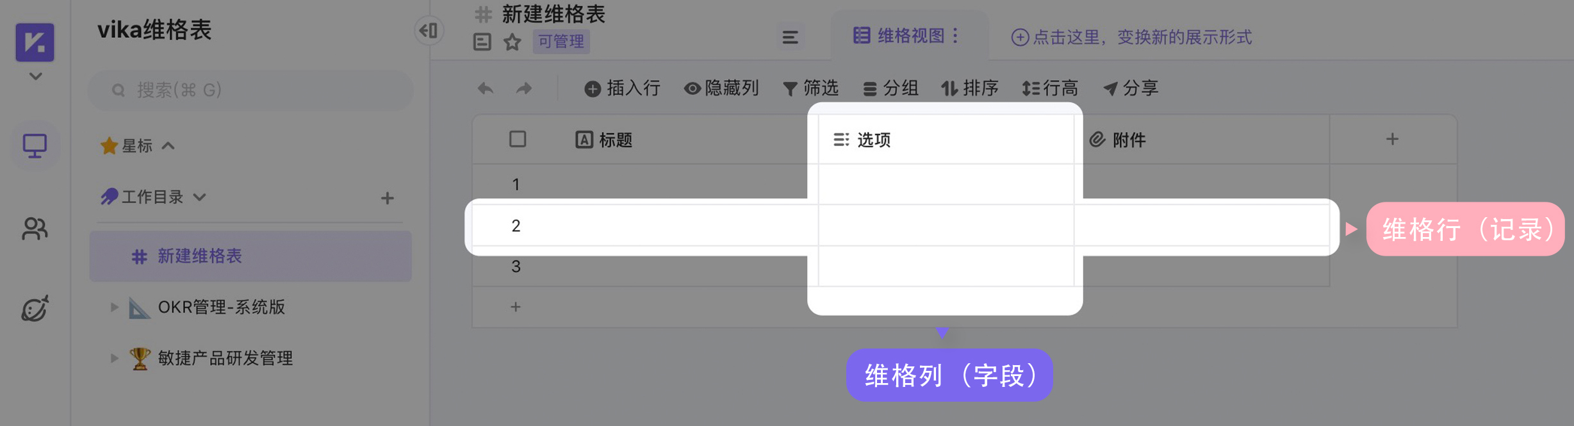
Task: Click the 选项 cell in row 1
Action: (x=946, y=184)
